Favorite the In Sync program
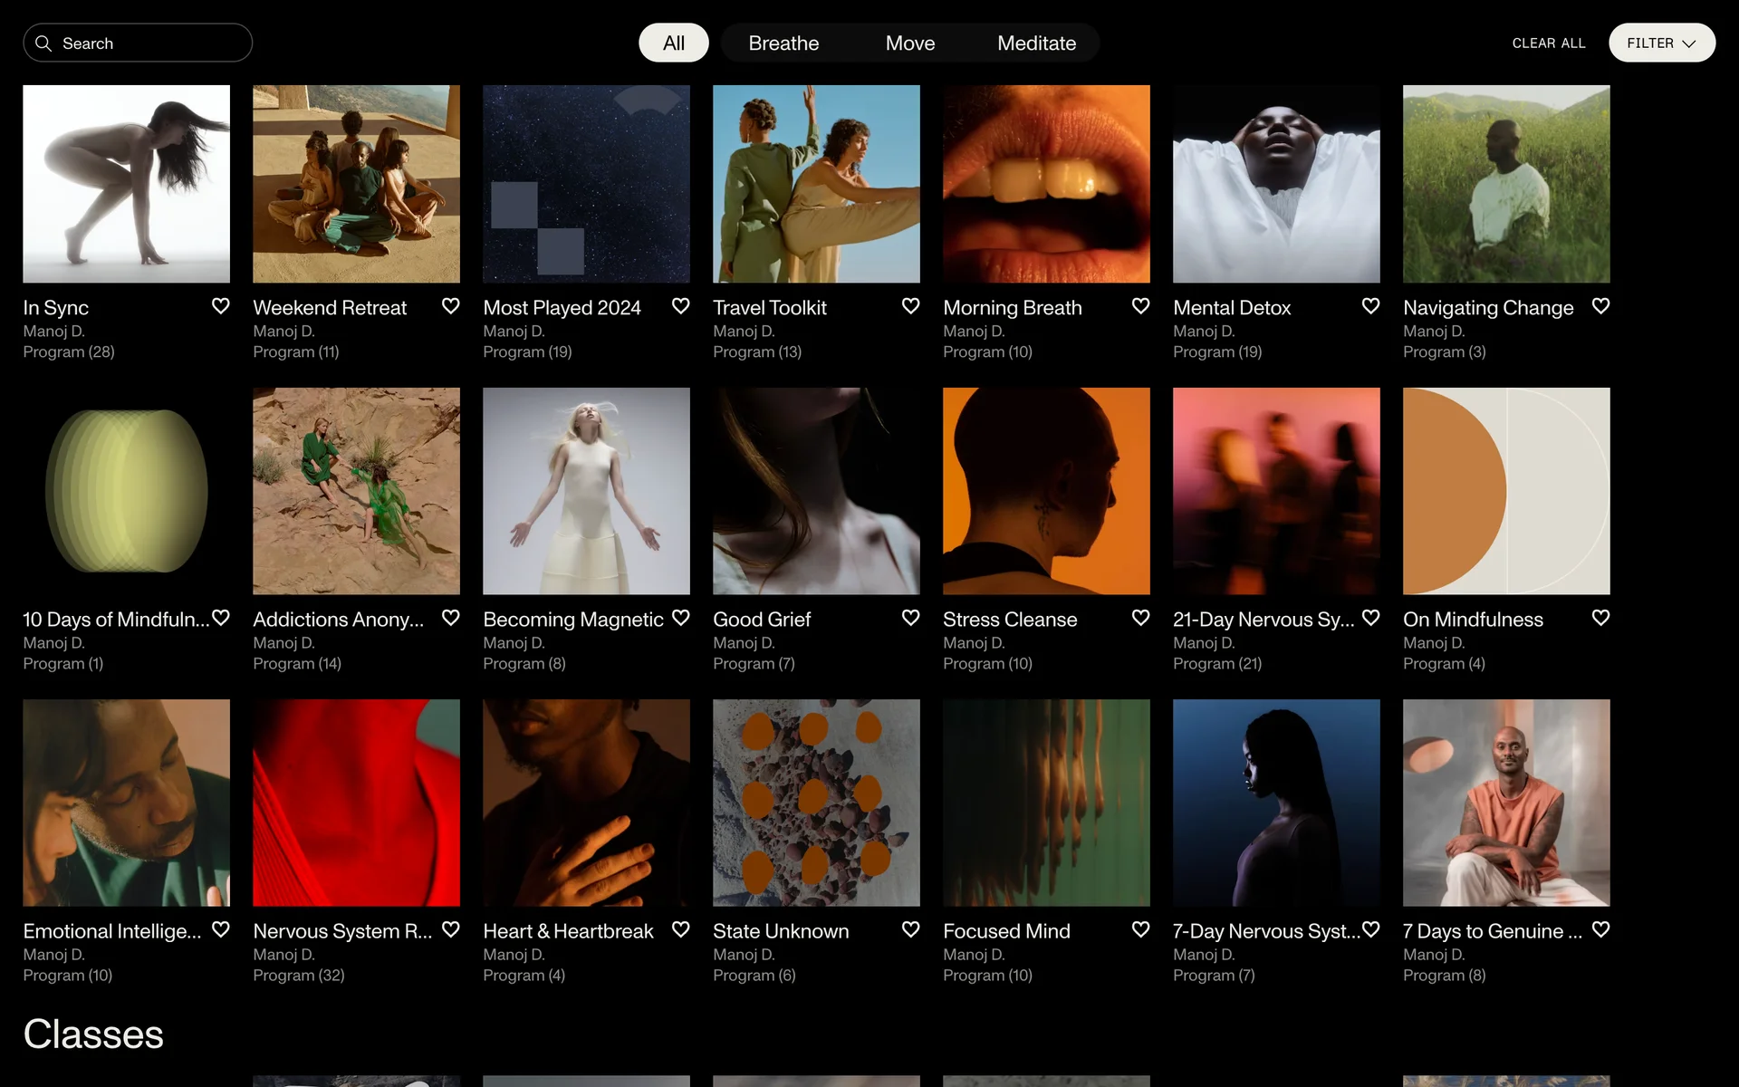The height and width of the screenshot is (1087, 1739). 220,306
